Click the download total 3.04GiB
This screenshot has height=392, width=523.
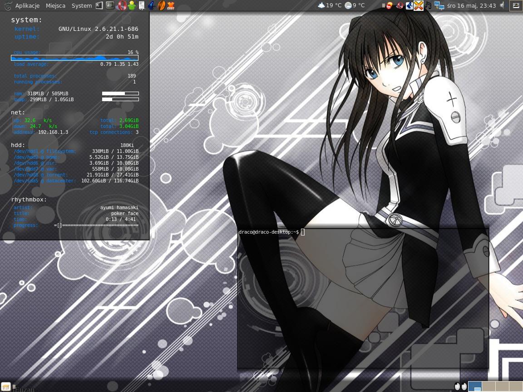click(x=129, y=126)
